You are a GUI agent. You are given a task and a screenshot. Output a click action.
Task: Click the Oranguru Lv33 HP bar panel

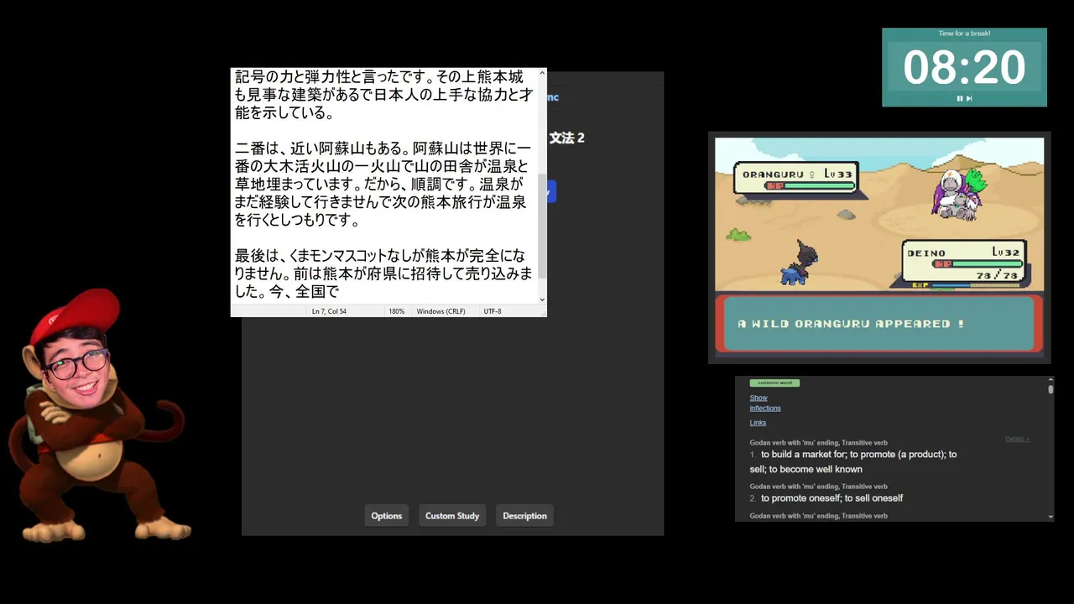[x=795, y=179]
